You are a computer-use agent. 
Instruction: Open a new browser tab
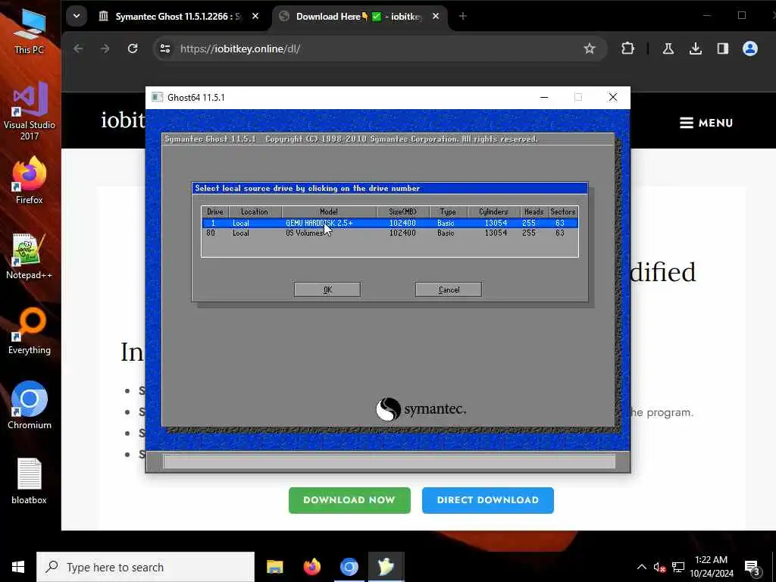coord(462,17)
